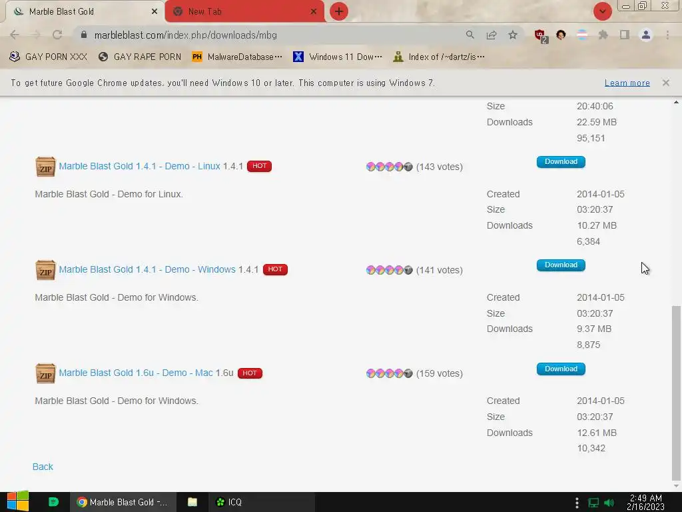The image size is (682, 512).
Task: Go back with the browser back arrow
Action: (15, 35)
